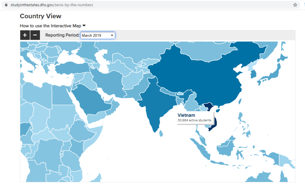Open the Reporting Period dropdown

98,35
